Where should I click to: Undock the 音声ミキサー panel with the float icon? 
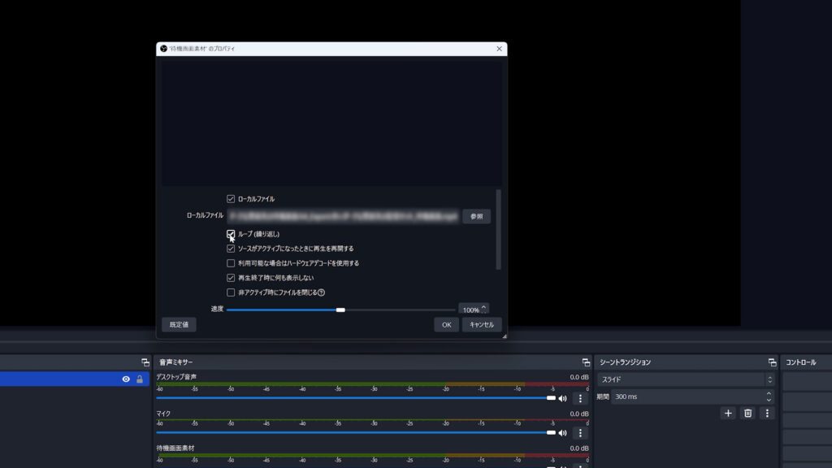click(x=586, y=362)
